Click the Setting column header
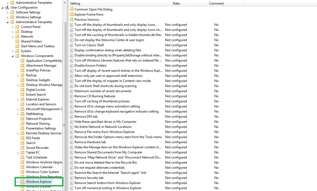The height and width of the screenshot is (191, 317). [75, 3]
